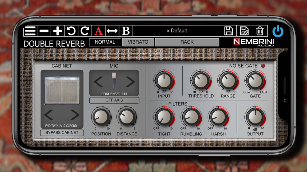Viewport: 307px width, 172px height.
Task: Click the HARSH filter knob
Action: coord(218,117)
